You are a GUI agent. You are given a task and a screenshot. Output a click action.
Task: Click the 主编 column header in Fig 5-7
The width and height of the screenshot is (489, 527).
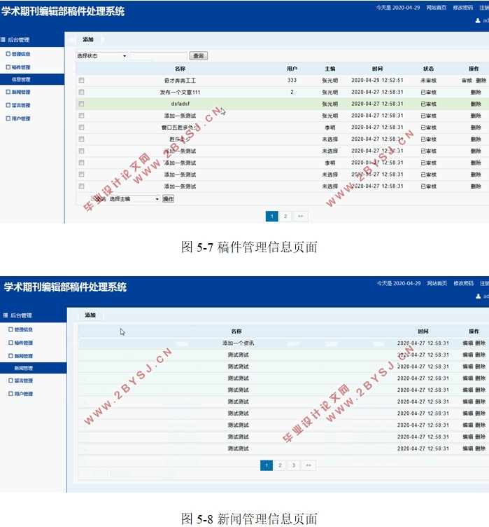pos(330,69)
